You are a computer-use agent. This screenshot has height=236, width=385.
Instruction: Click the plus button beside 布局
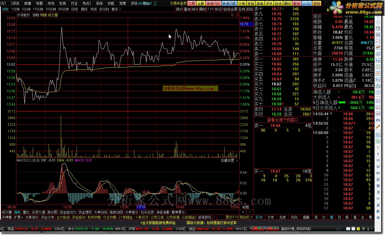(x=243, y=212)
